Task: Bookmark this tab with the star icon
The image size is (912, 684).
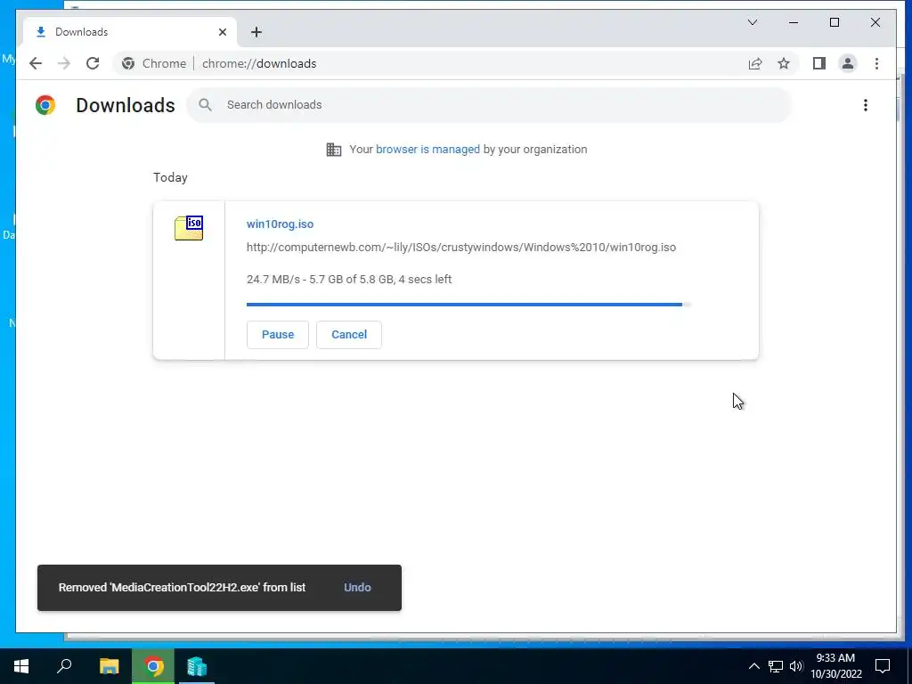Action: pos(784,63)
